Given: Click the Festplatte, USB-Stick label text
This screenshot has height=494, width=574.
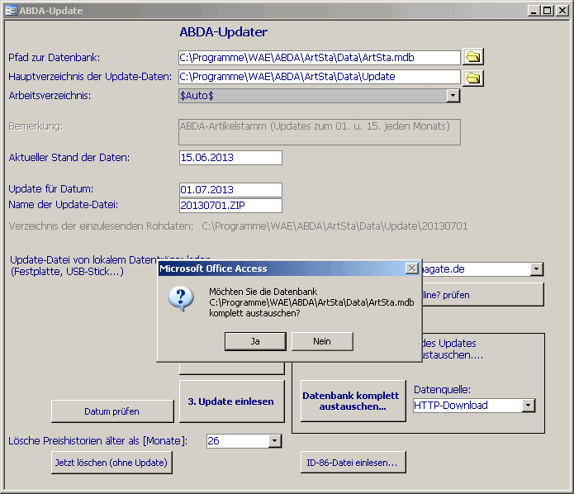Looking at the screenshot, I should coord(68,271).
